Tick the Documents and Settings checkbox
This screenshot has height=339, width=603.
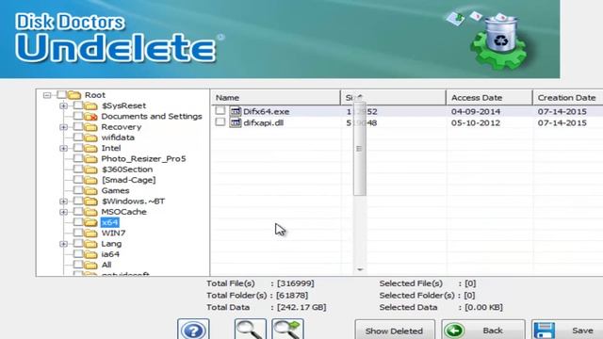tap(78, 116)
